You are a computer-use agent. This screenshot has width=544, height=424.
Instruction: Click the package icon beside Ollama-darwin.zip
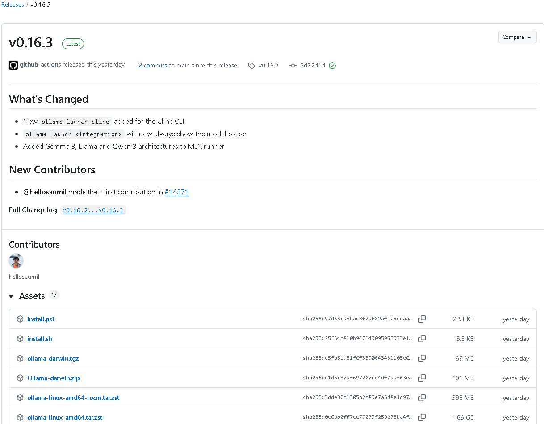[20, 378]
